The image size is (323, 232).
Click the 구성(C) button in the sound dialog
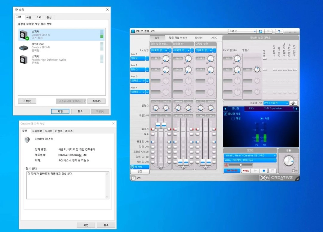tap(27, 101)
